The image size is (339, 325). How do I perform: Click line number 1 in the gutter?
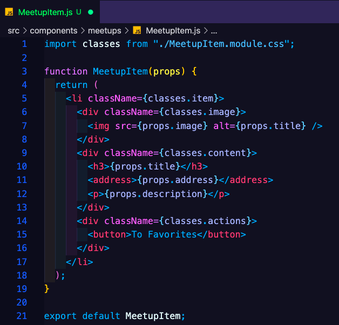[x=24, y=44]
